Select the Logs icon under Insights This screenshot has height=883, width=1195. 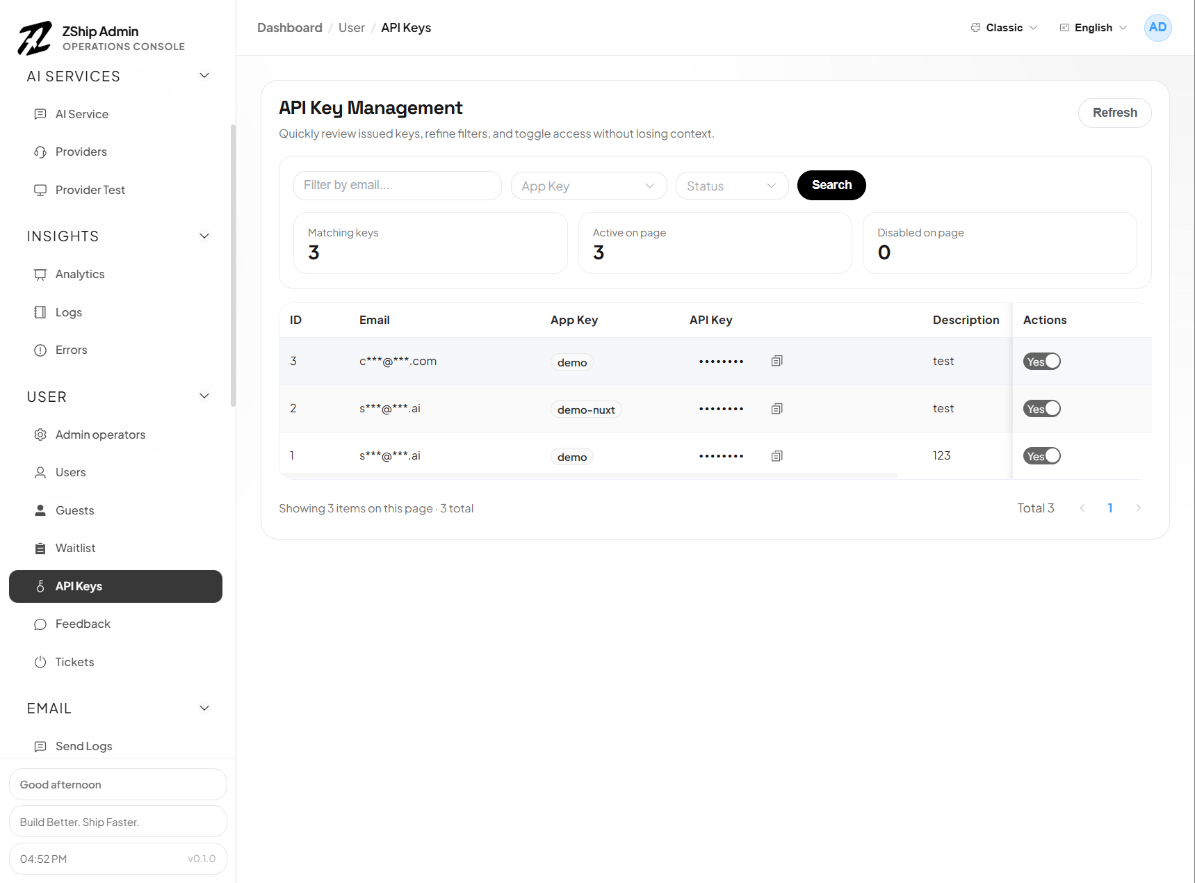[41, 311]
